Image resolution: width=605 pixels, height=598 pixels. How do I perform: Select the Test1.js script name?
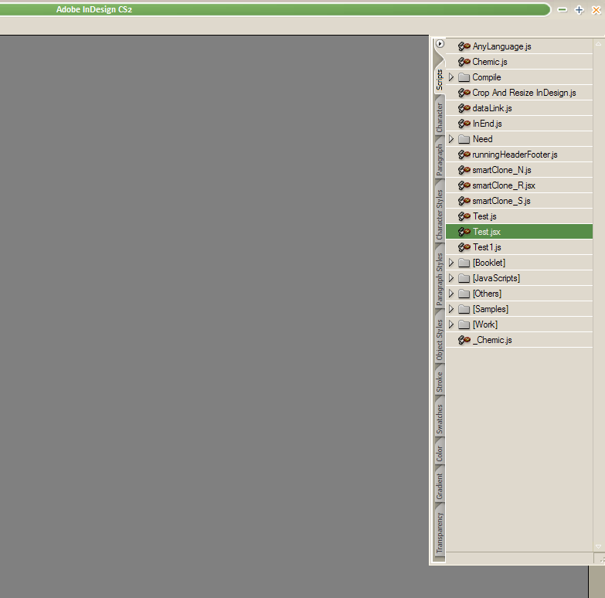click(x=487, y=247)
